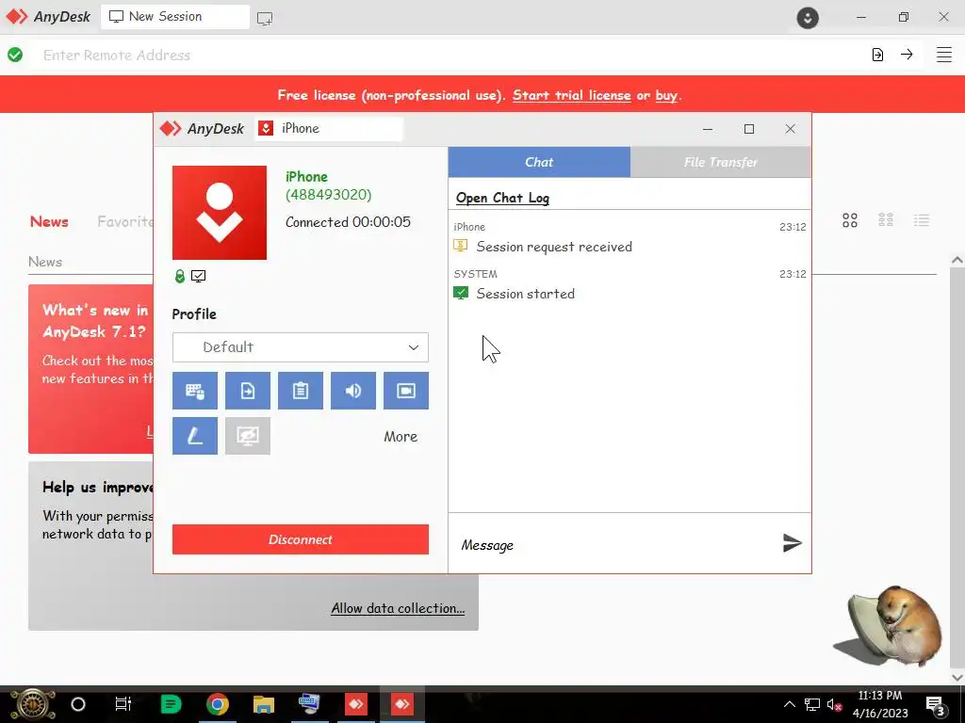
Task: Show hidden tray icons chevron
Action: [790, 704]
